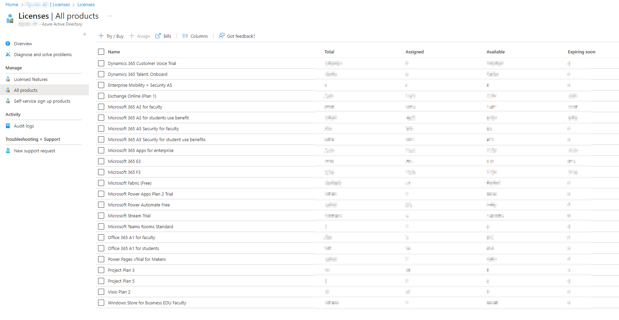This screenshot has height=320, width=619.
Task: Open Power Pages vTrial for Makers
Action: point(137,259)
